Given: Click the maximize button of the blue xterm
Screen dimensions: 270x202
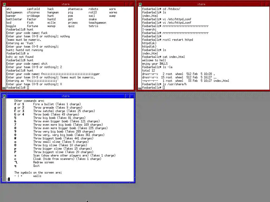Looking at the screenshot, I should click(x=132, y=96).
